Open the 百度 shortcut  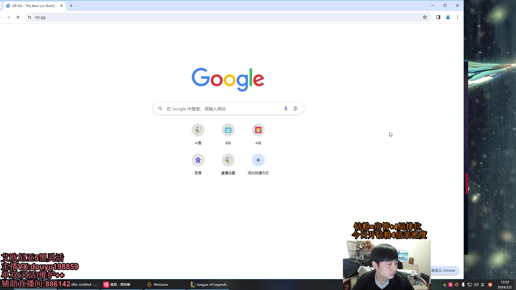tap(198, 160)
